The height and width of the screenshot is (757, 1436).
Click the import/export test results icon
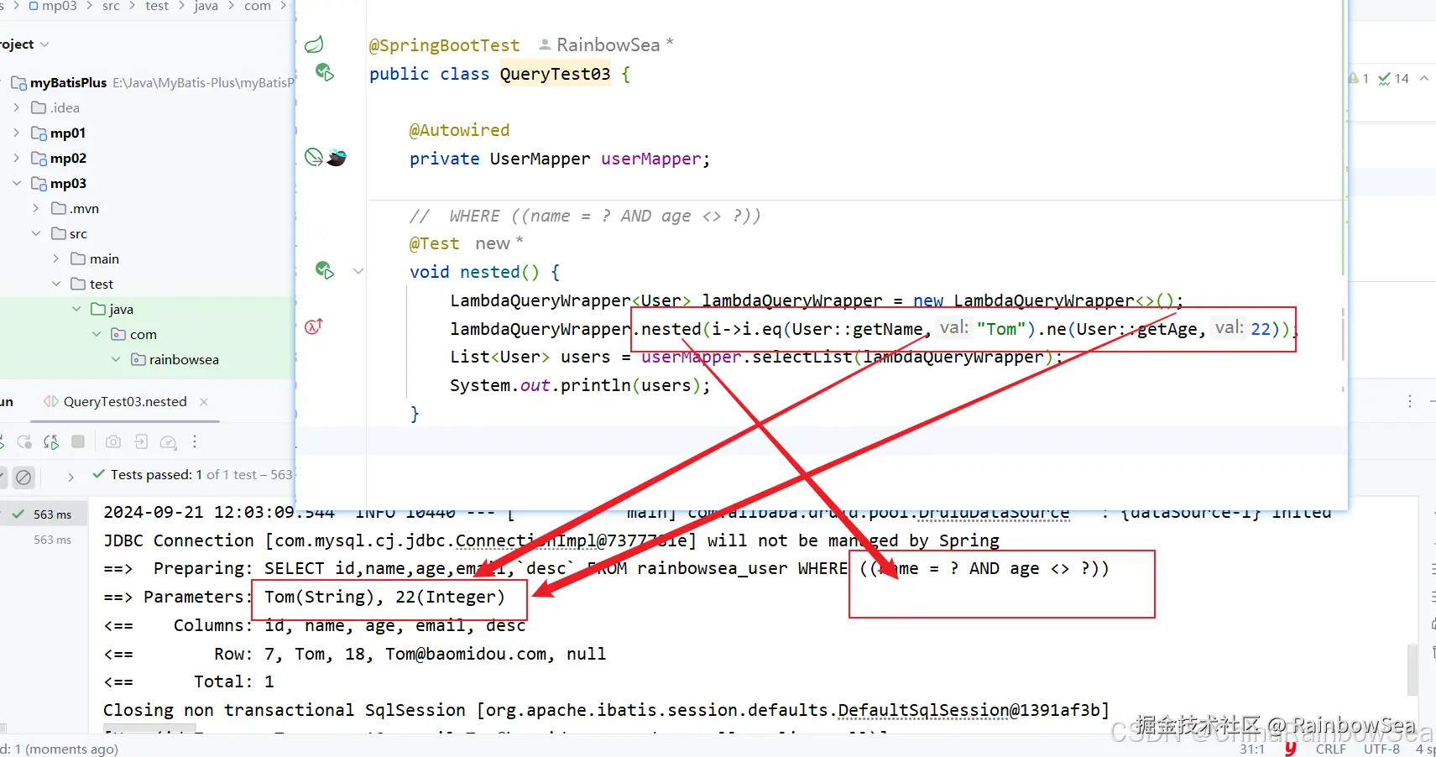(x=141, y=441)
